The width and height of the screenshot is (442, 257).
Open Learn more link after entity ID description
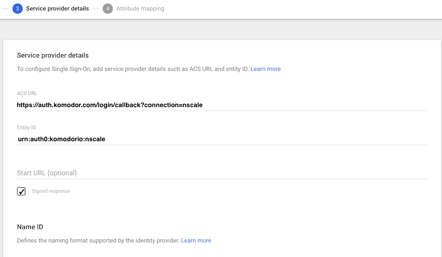(265, 69)
